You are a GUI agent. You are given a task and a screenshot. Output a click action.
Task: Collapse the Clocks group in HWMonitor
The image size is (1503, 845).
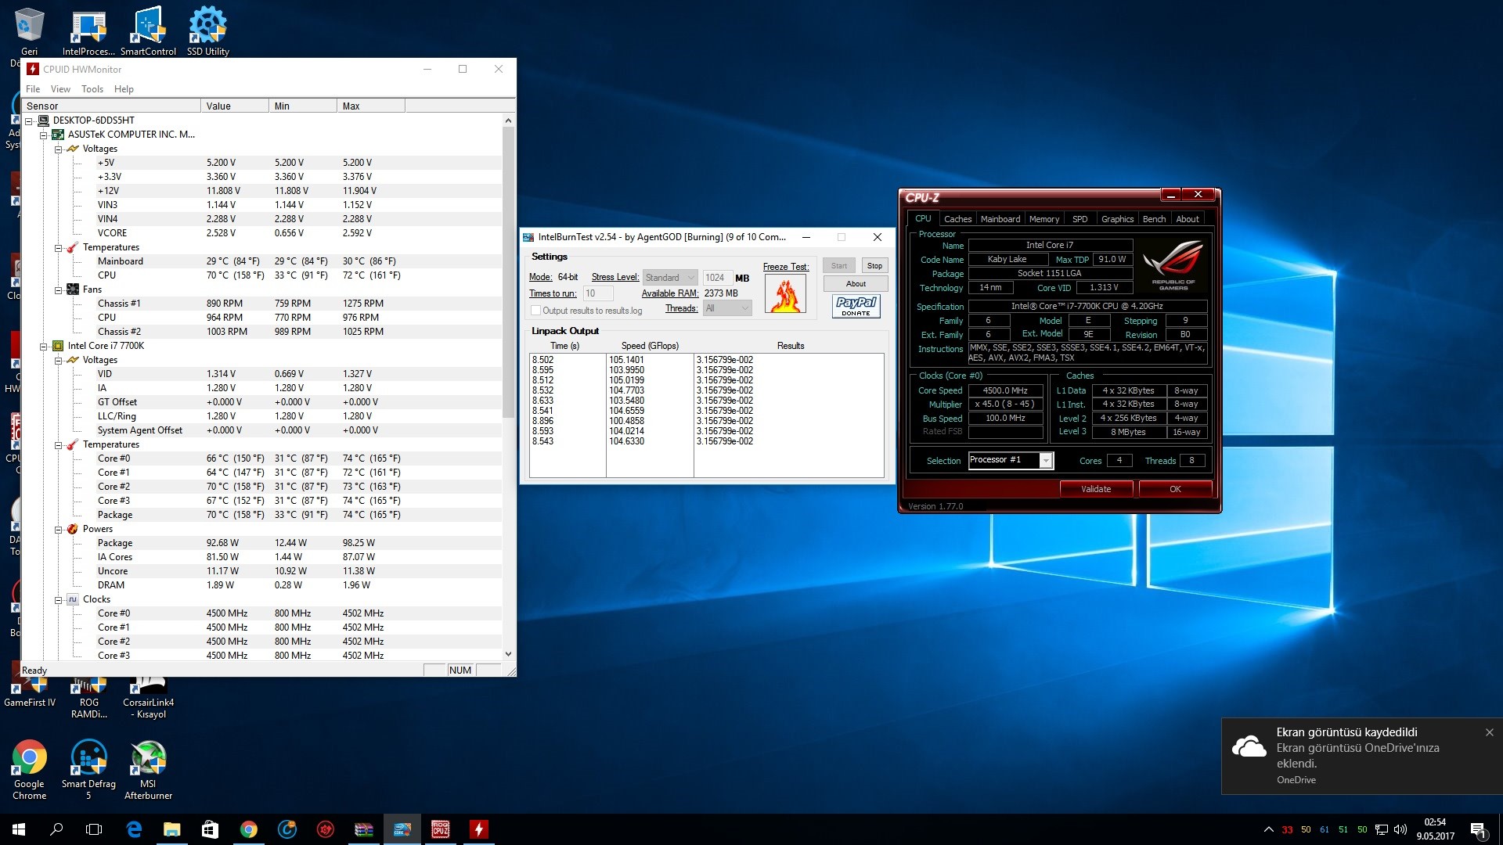[59, 599]
